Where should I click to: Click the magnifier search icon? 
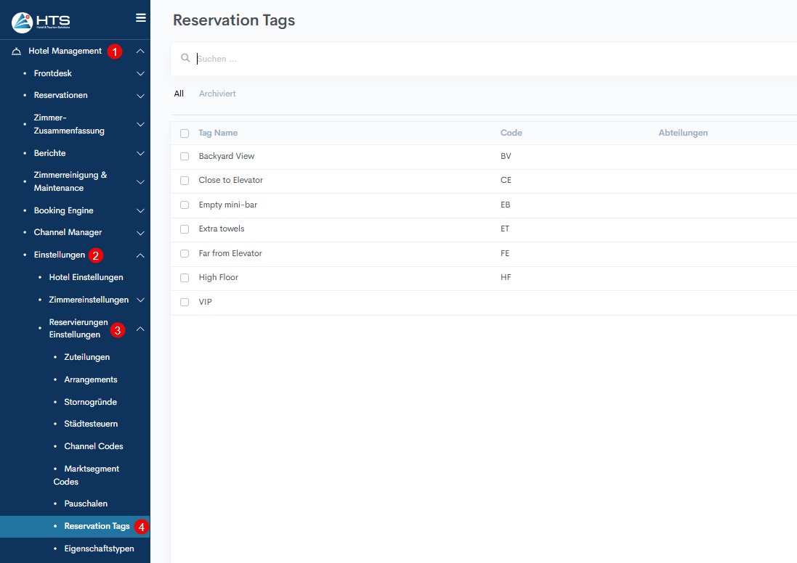pos(185,58)
